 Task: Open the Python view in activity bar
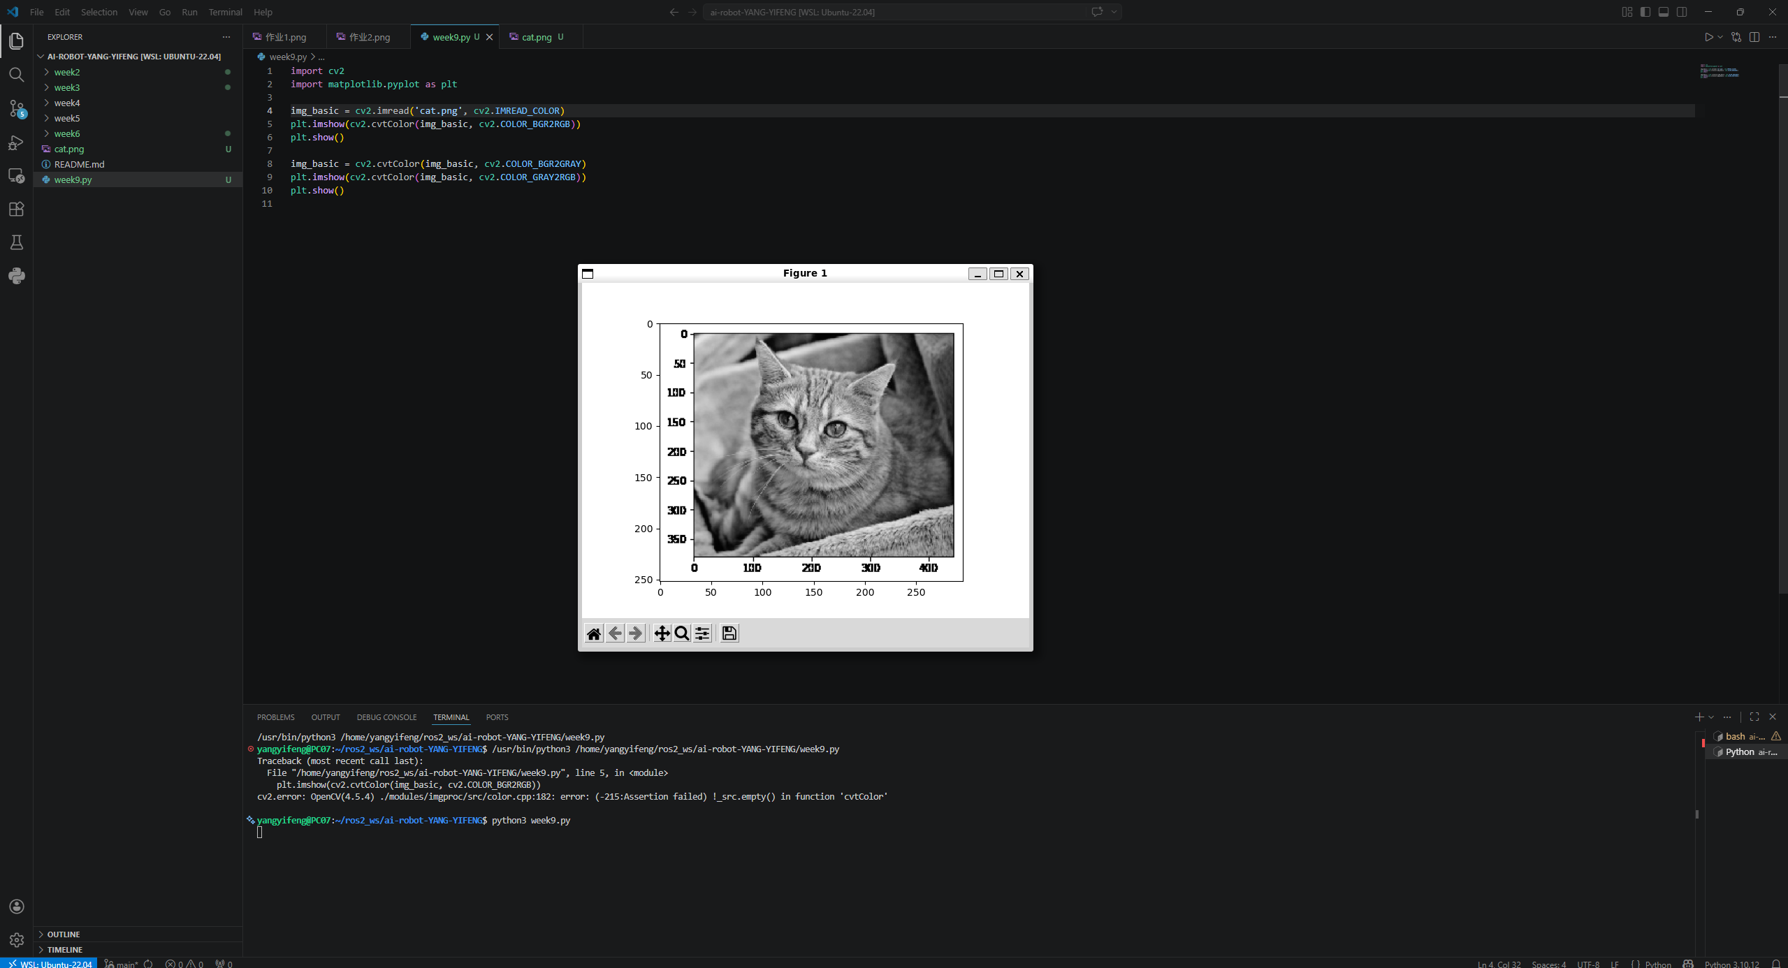tap(17, 276)
